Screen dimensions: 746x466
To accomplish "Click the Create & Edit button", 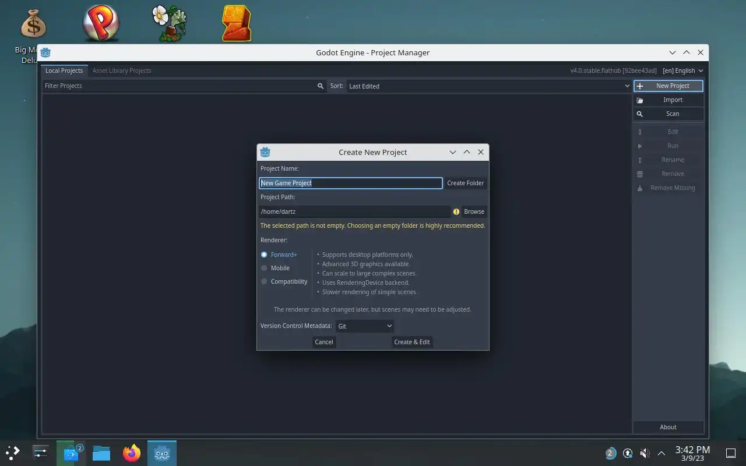I will point(412,342).
